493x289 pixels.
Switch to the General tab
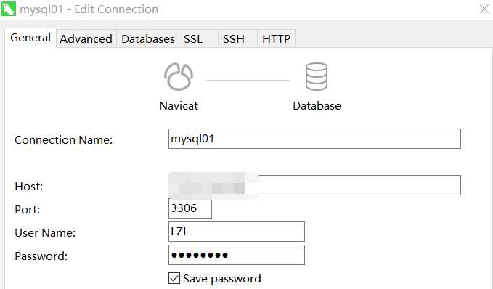point(30,38)
